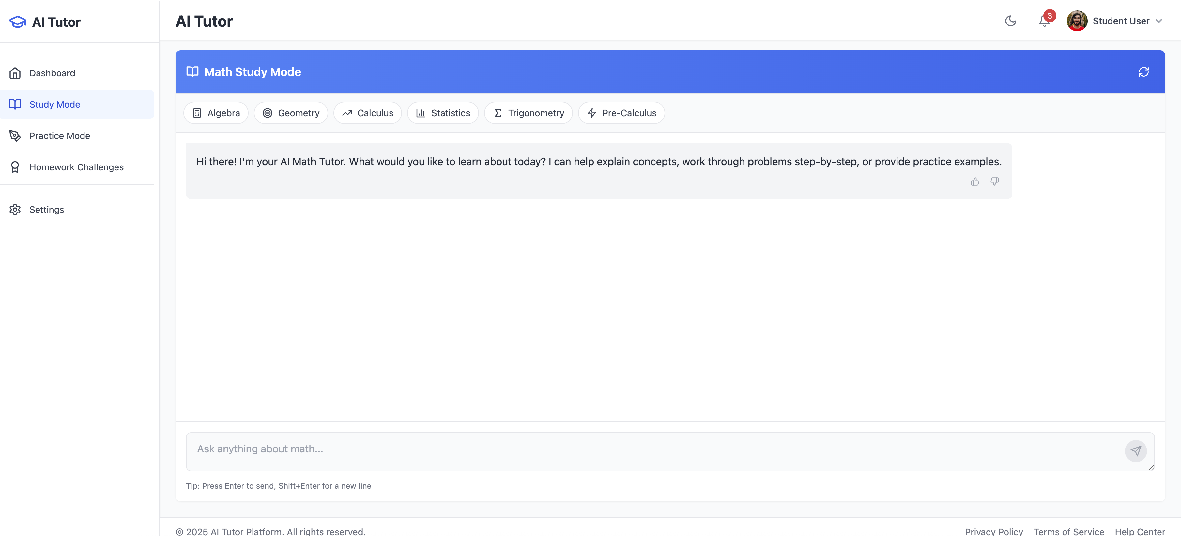Screen dimensions: 1181x536
Task: Toggle dark mode with the moon icon
Action: 1011,21
